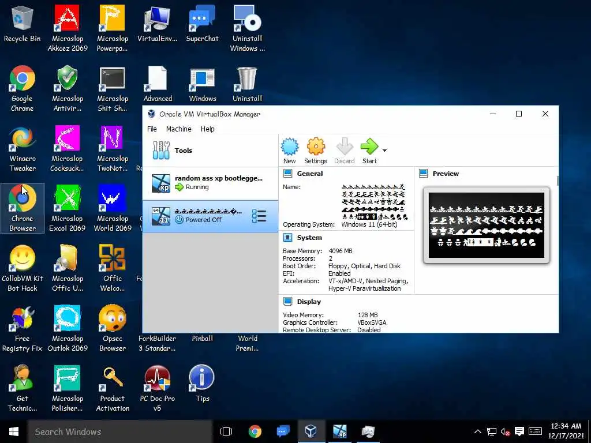Select the Uninstall Windows desktop shortcut
Image resolution: width=591 pixels, height=443 pixels.
[247, 29]
